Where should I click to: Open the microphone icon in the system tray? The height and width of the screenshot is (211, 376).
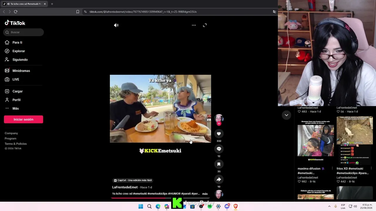click(335, 206)
